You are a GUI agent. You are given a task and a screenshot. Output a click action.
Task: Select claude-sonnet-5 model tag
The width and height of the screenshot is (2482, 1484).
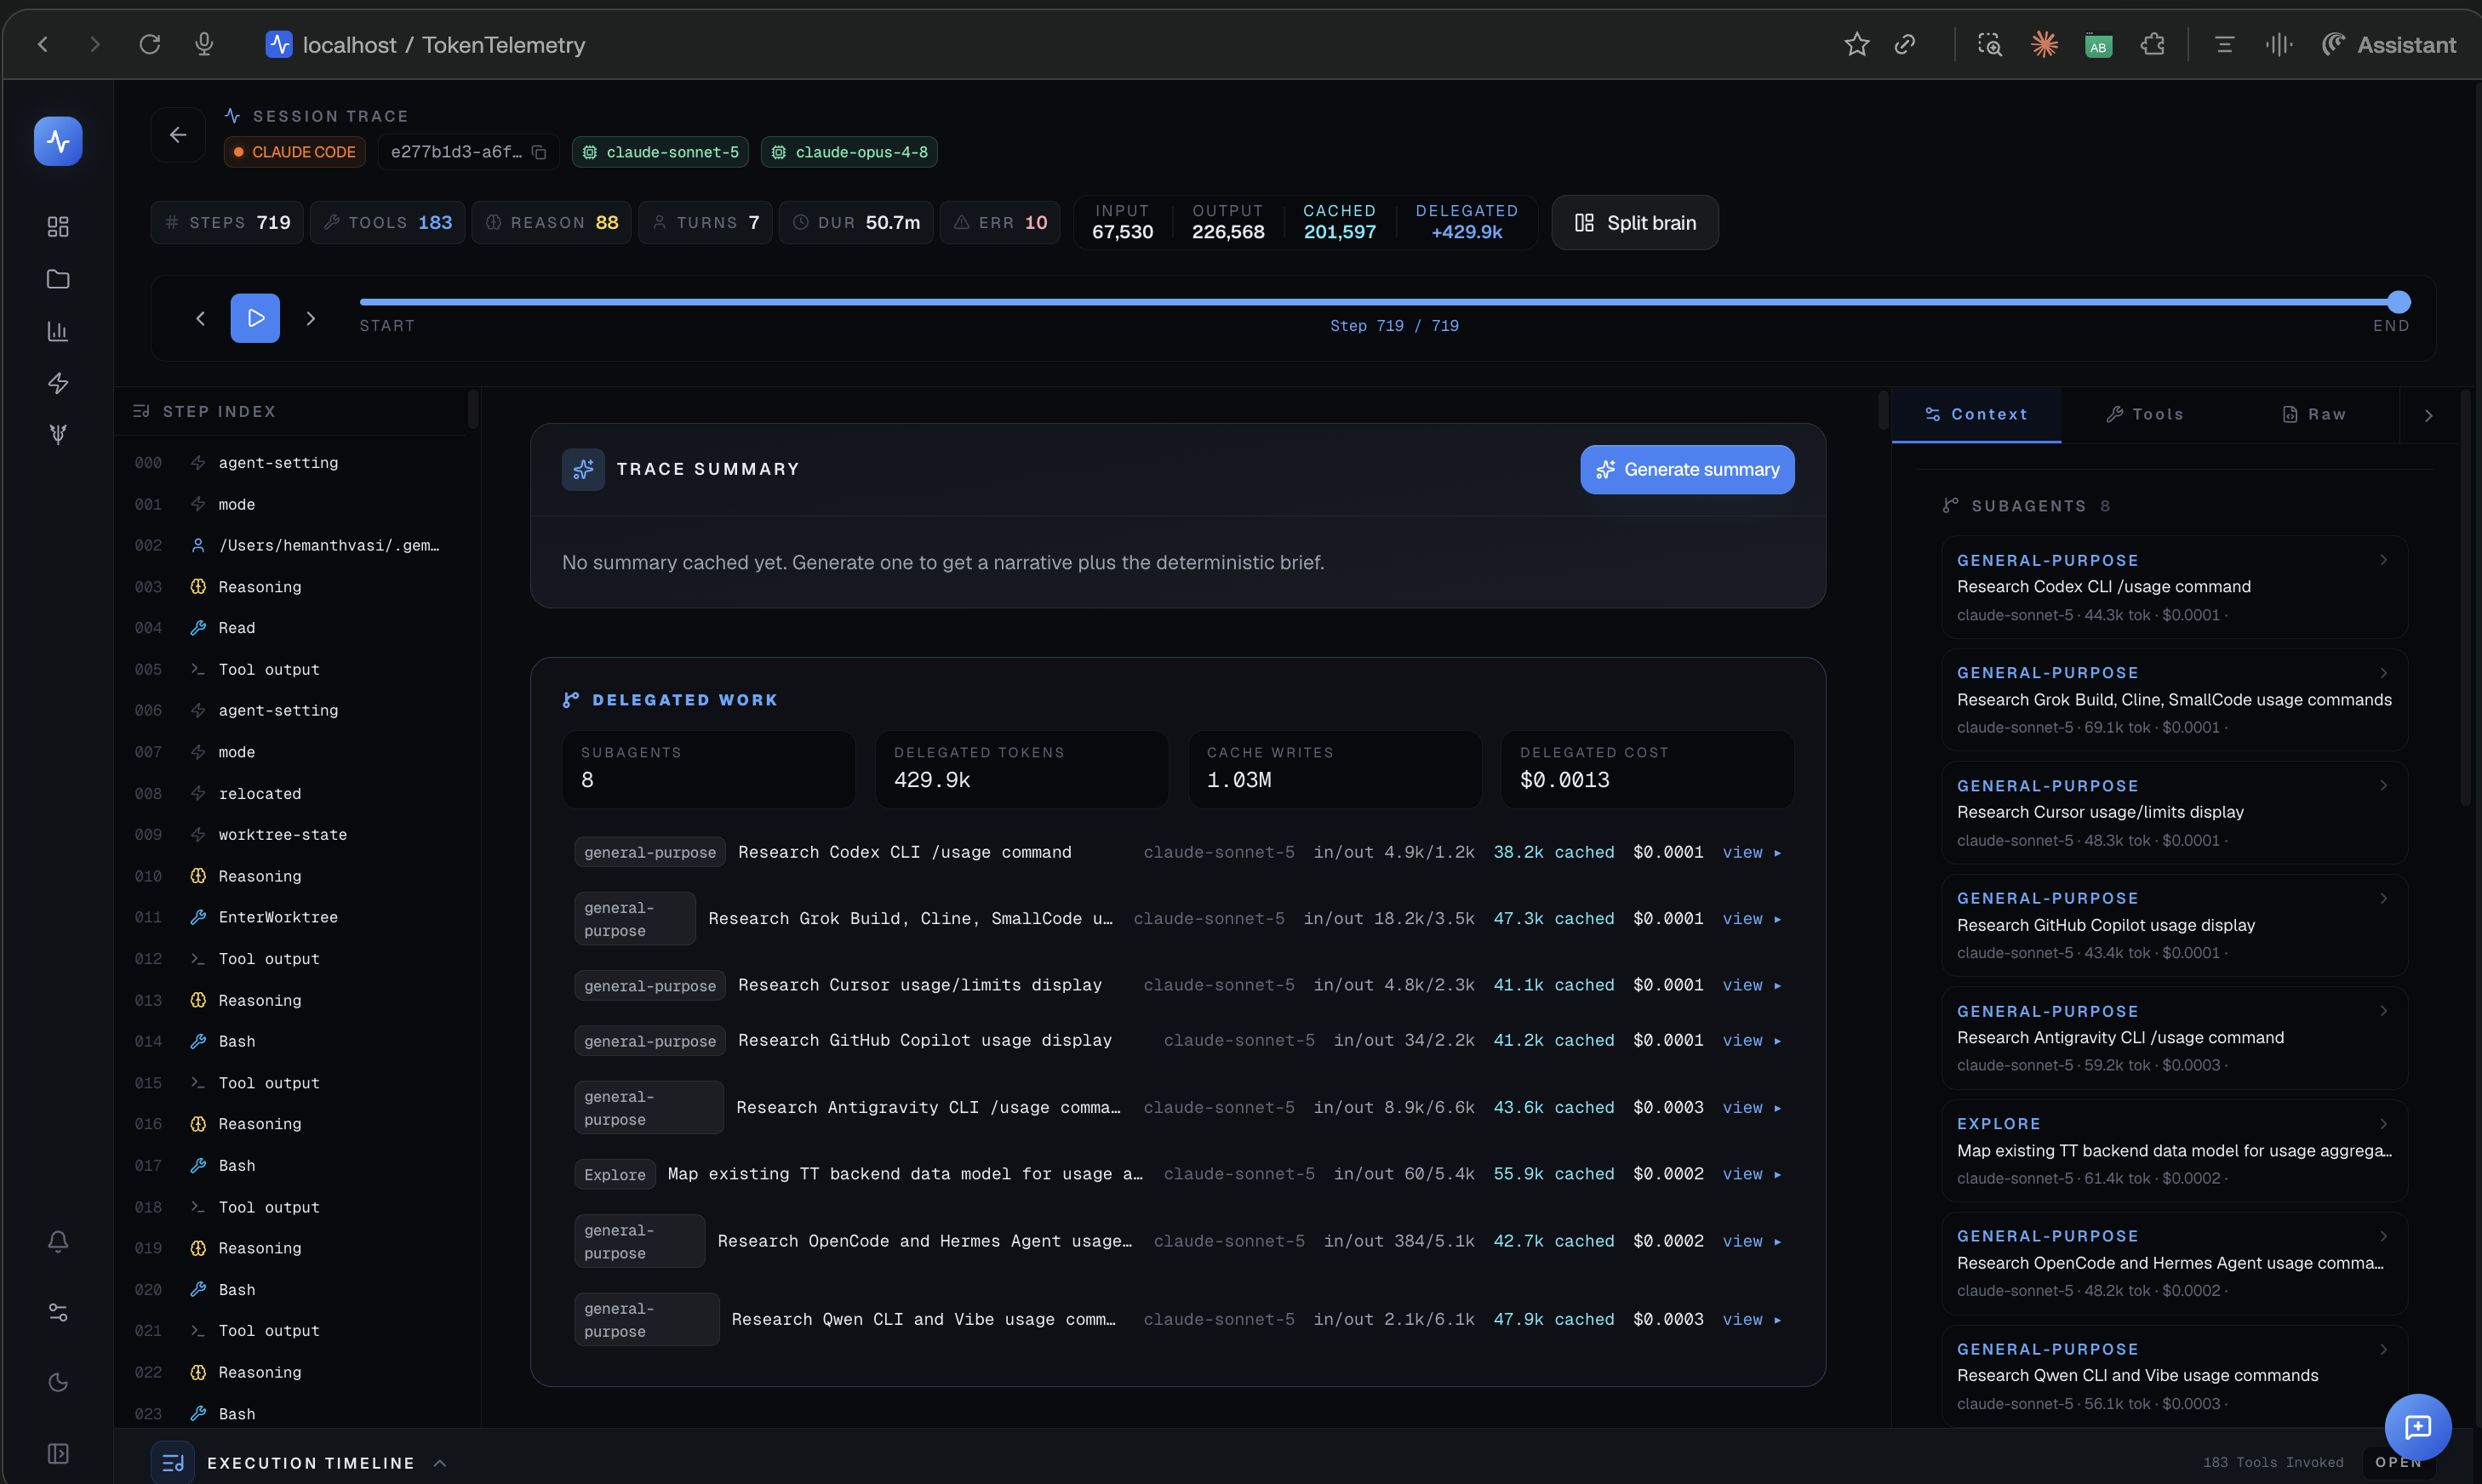tap(660, 152)
